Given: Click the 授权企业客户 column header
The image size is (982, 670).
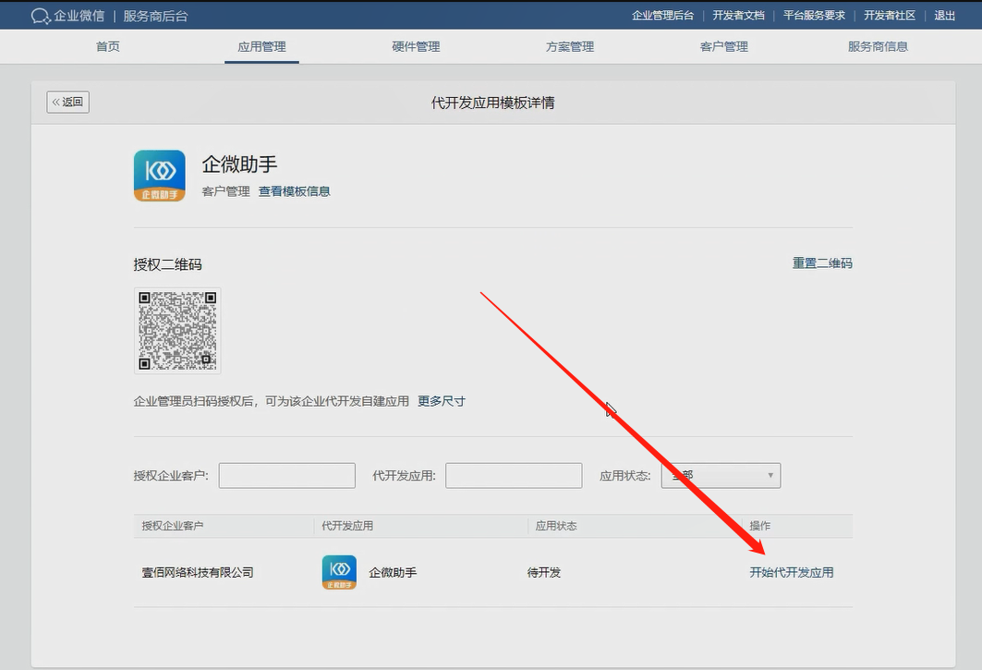Looking at the screenshot, I should [173, 526].
